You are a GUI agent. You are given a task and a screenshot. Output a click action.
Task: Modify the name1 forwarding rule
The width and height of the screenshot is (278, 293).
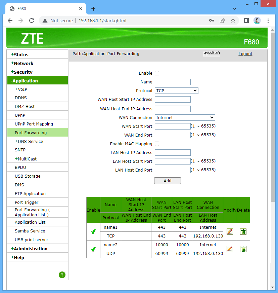coord(230,231)
